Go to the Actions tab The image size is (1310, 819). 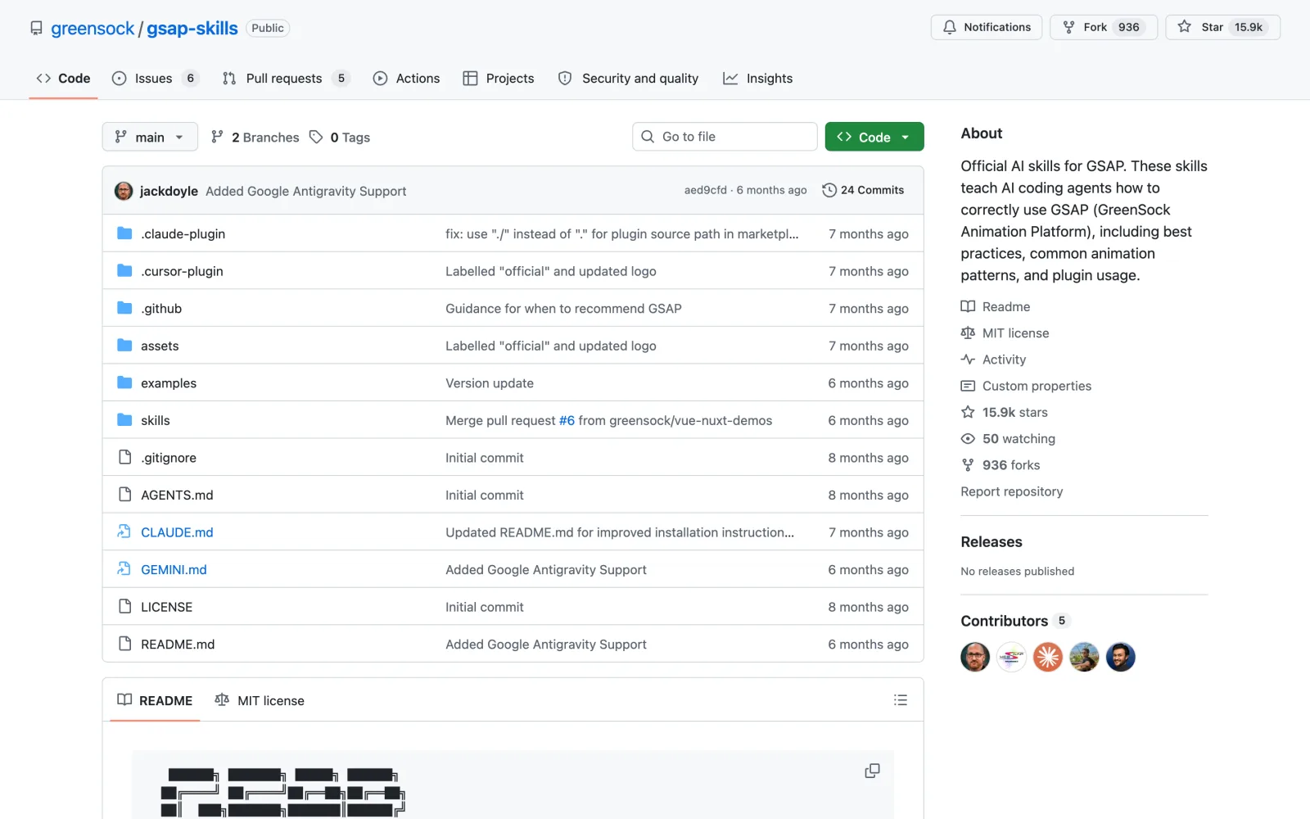click(406, 79)
